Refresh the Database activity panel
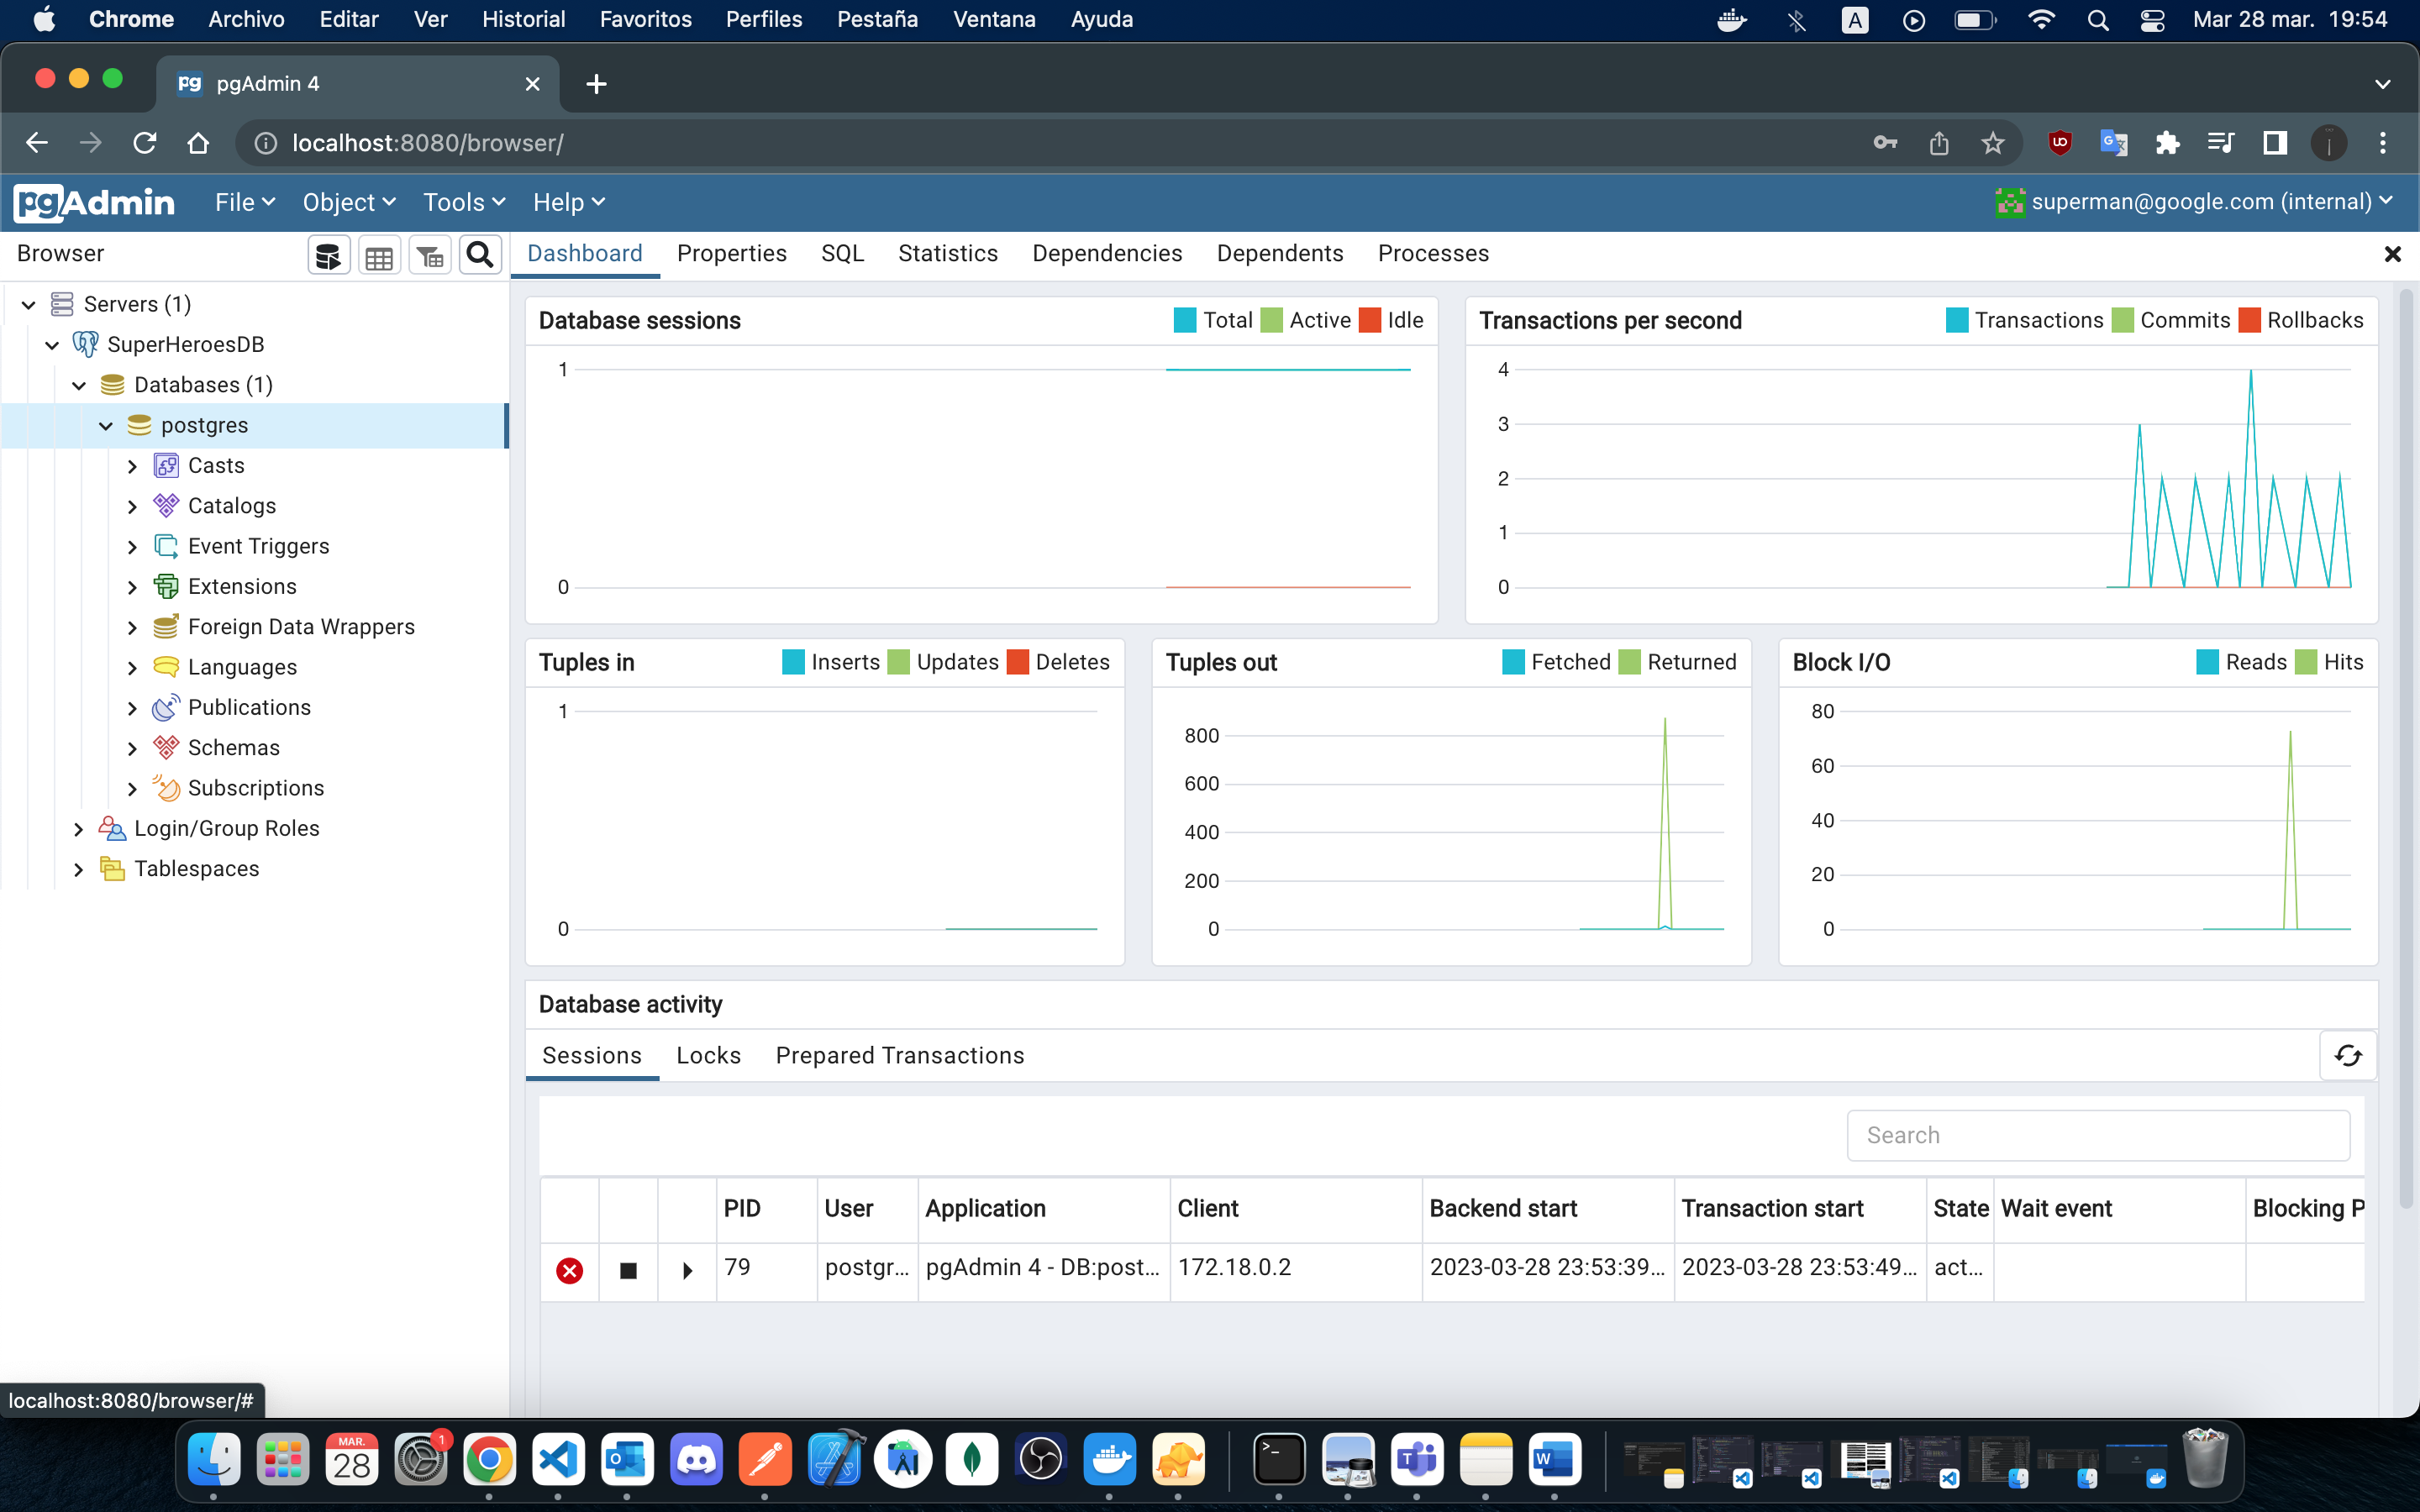The height and width of the screenshot is (1512, 2420). click(x=2348, y=1055)
